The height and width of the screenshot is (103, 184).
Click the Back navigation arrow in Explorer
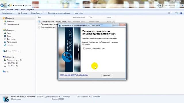2,5
